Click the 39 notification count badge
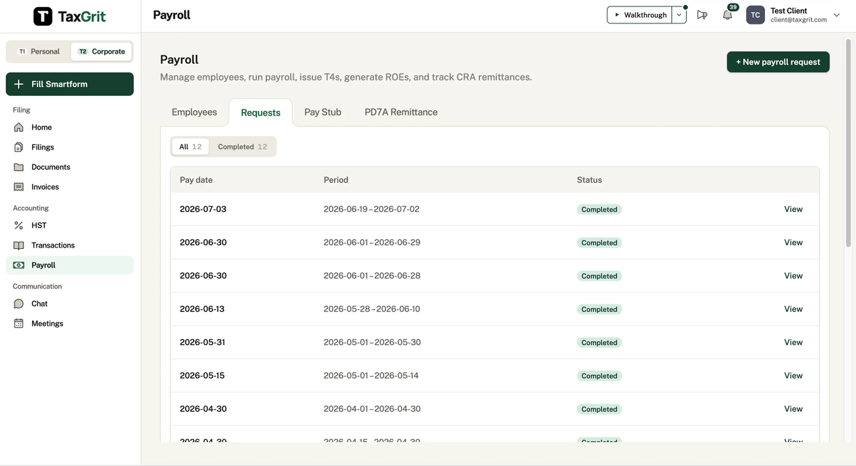 [x=733, y=7]
